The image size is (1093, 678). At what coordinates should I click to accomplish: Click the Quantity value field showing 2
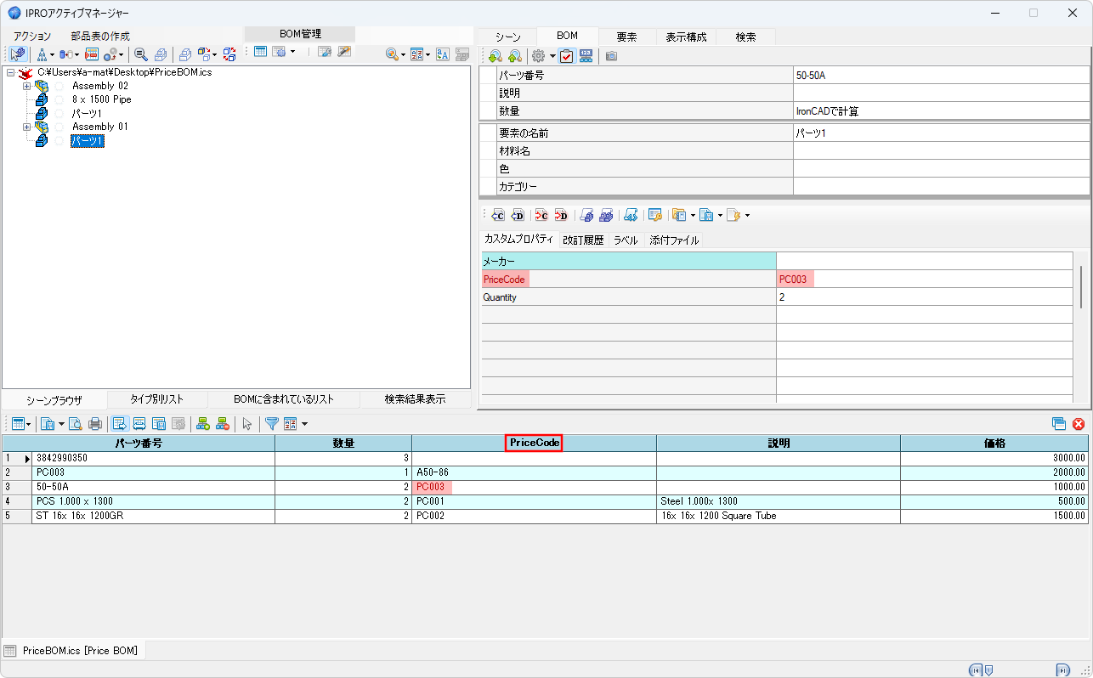(x=924, y=297)
